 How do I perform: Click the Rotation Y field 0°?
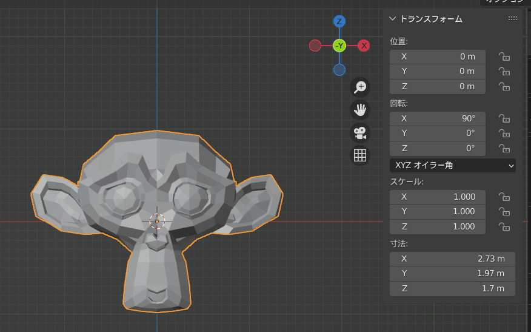438,134
